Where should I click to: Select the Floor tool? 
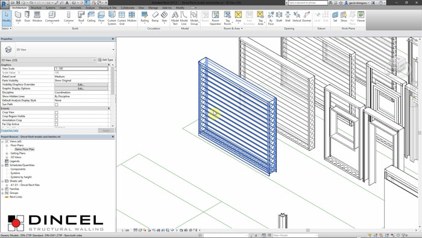point(101,17)
